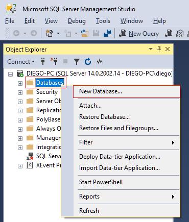Select the DIEGO-PC server node
The image size is (189, 222).
coord(99,73)
